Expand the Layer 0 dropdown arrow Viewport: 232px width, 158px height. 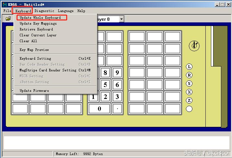point(121,19)
